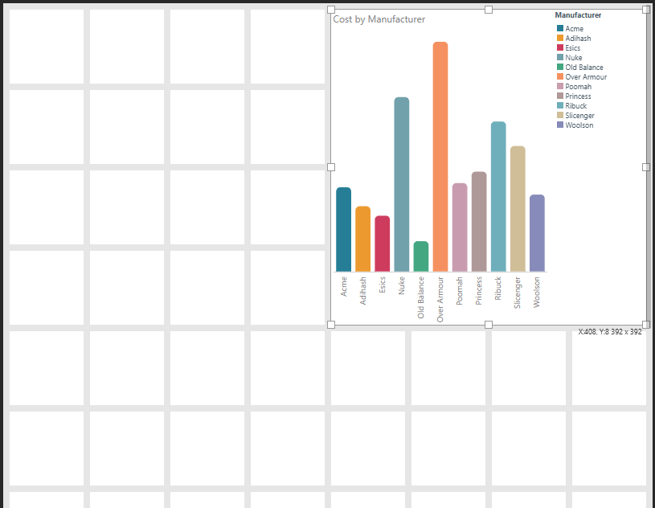Select the Esics red bar
The height and width of the screenshot is (508, 655).
(x=383, y=244)
